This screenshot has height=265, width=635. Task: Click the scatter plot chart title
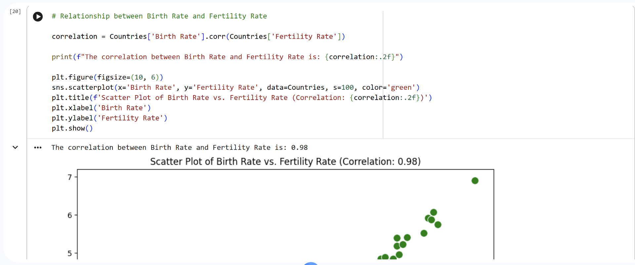[285, 162]
